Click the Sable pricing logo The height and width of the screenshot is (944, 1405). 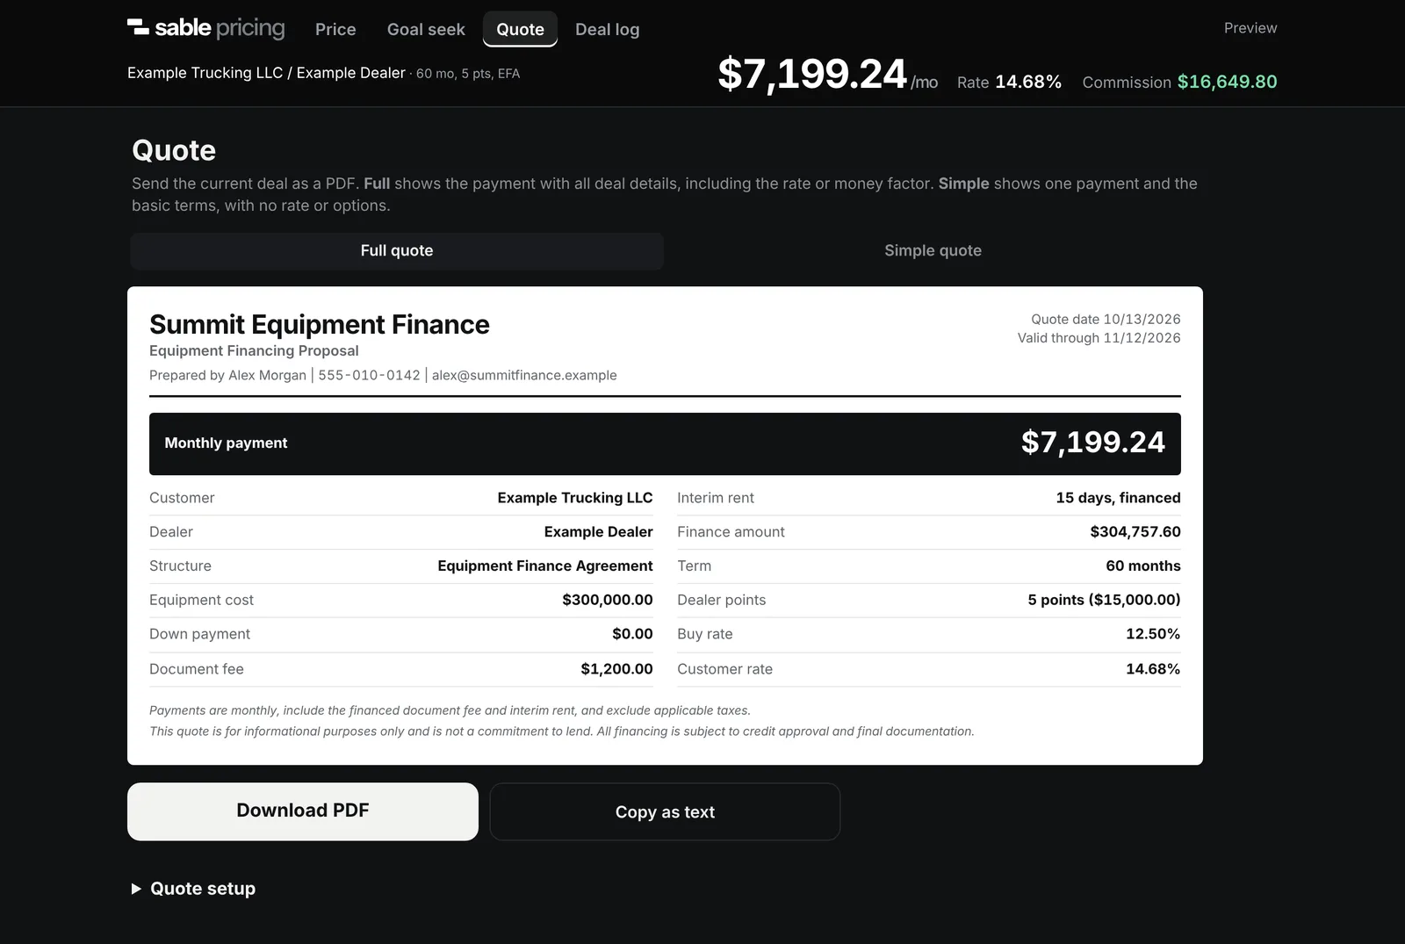click(206, 28)
